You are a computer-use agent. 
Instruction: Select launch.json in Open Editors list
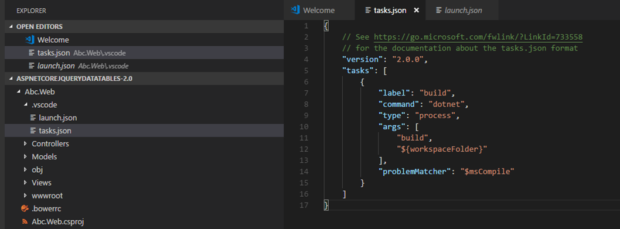144,66
